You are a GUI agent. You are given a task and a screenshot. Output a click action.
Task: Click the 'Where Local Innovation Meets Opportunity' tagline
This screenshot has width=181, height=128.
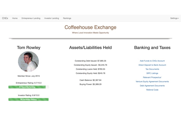click(x=90, y=33)
